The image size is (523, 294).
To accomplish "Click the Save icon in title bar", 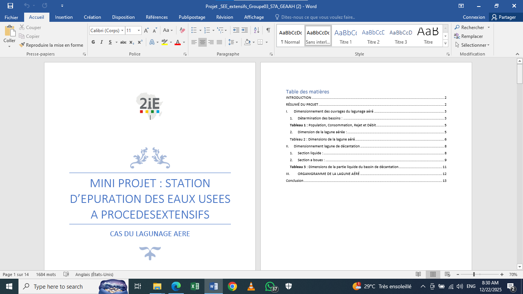I will [10, 6].
